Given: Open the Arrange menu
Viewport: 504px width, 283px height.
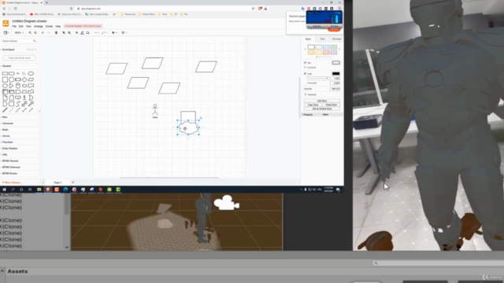Looking at the screenshot, I should click(x=39, y=26).
